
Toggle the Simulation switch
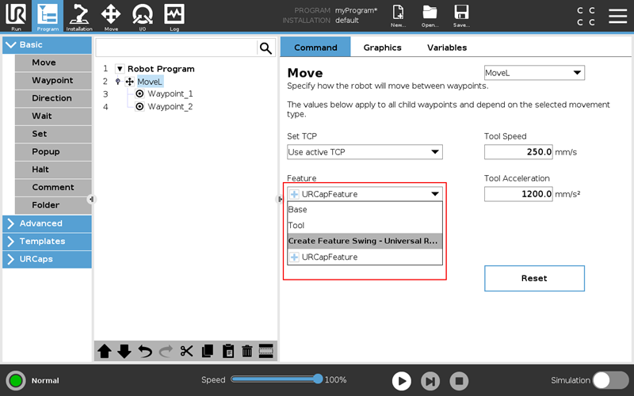tap(610, 380)
